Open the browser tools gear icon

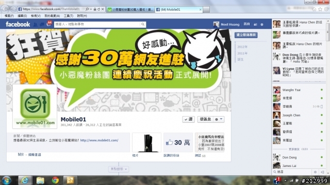(x=326, y=9)
